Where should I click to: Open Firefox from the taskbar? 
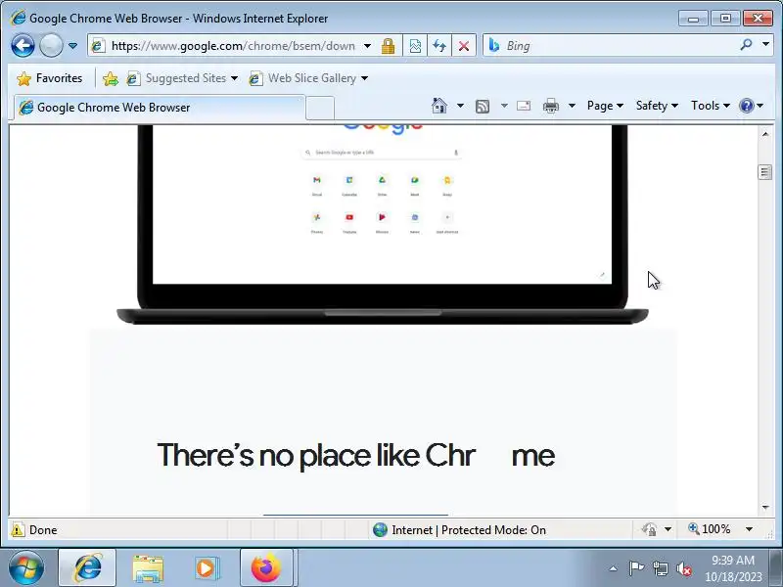pyautogui.click(x=266, y=568)
